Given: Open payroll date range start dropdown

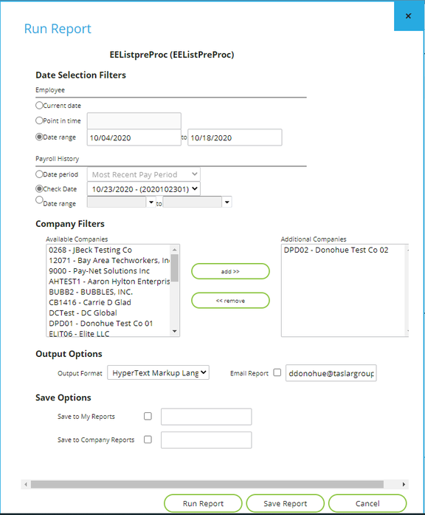Looking at the screenshot, I should point(151,202).
